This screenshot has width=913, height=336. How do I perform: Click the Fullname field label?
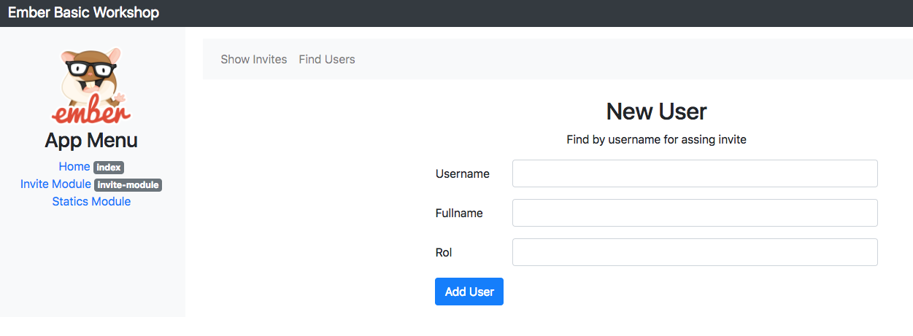tap(459, 213)
